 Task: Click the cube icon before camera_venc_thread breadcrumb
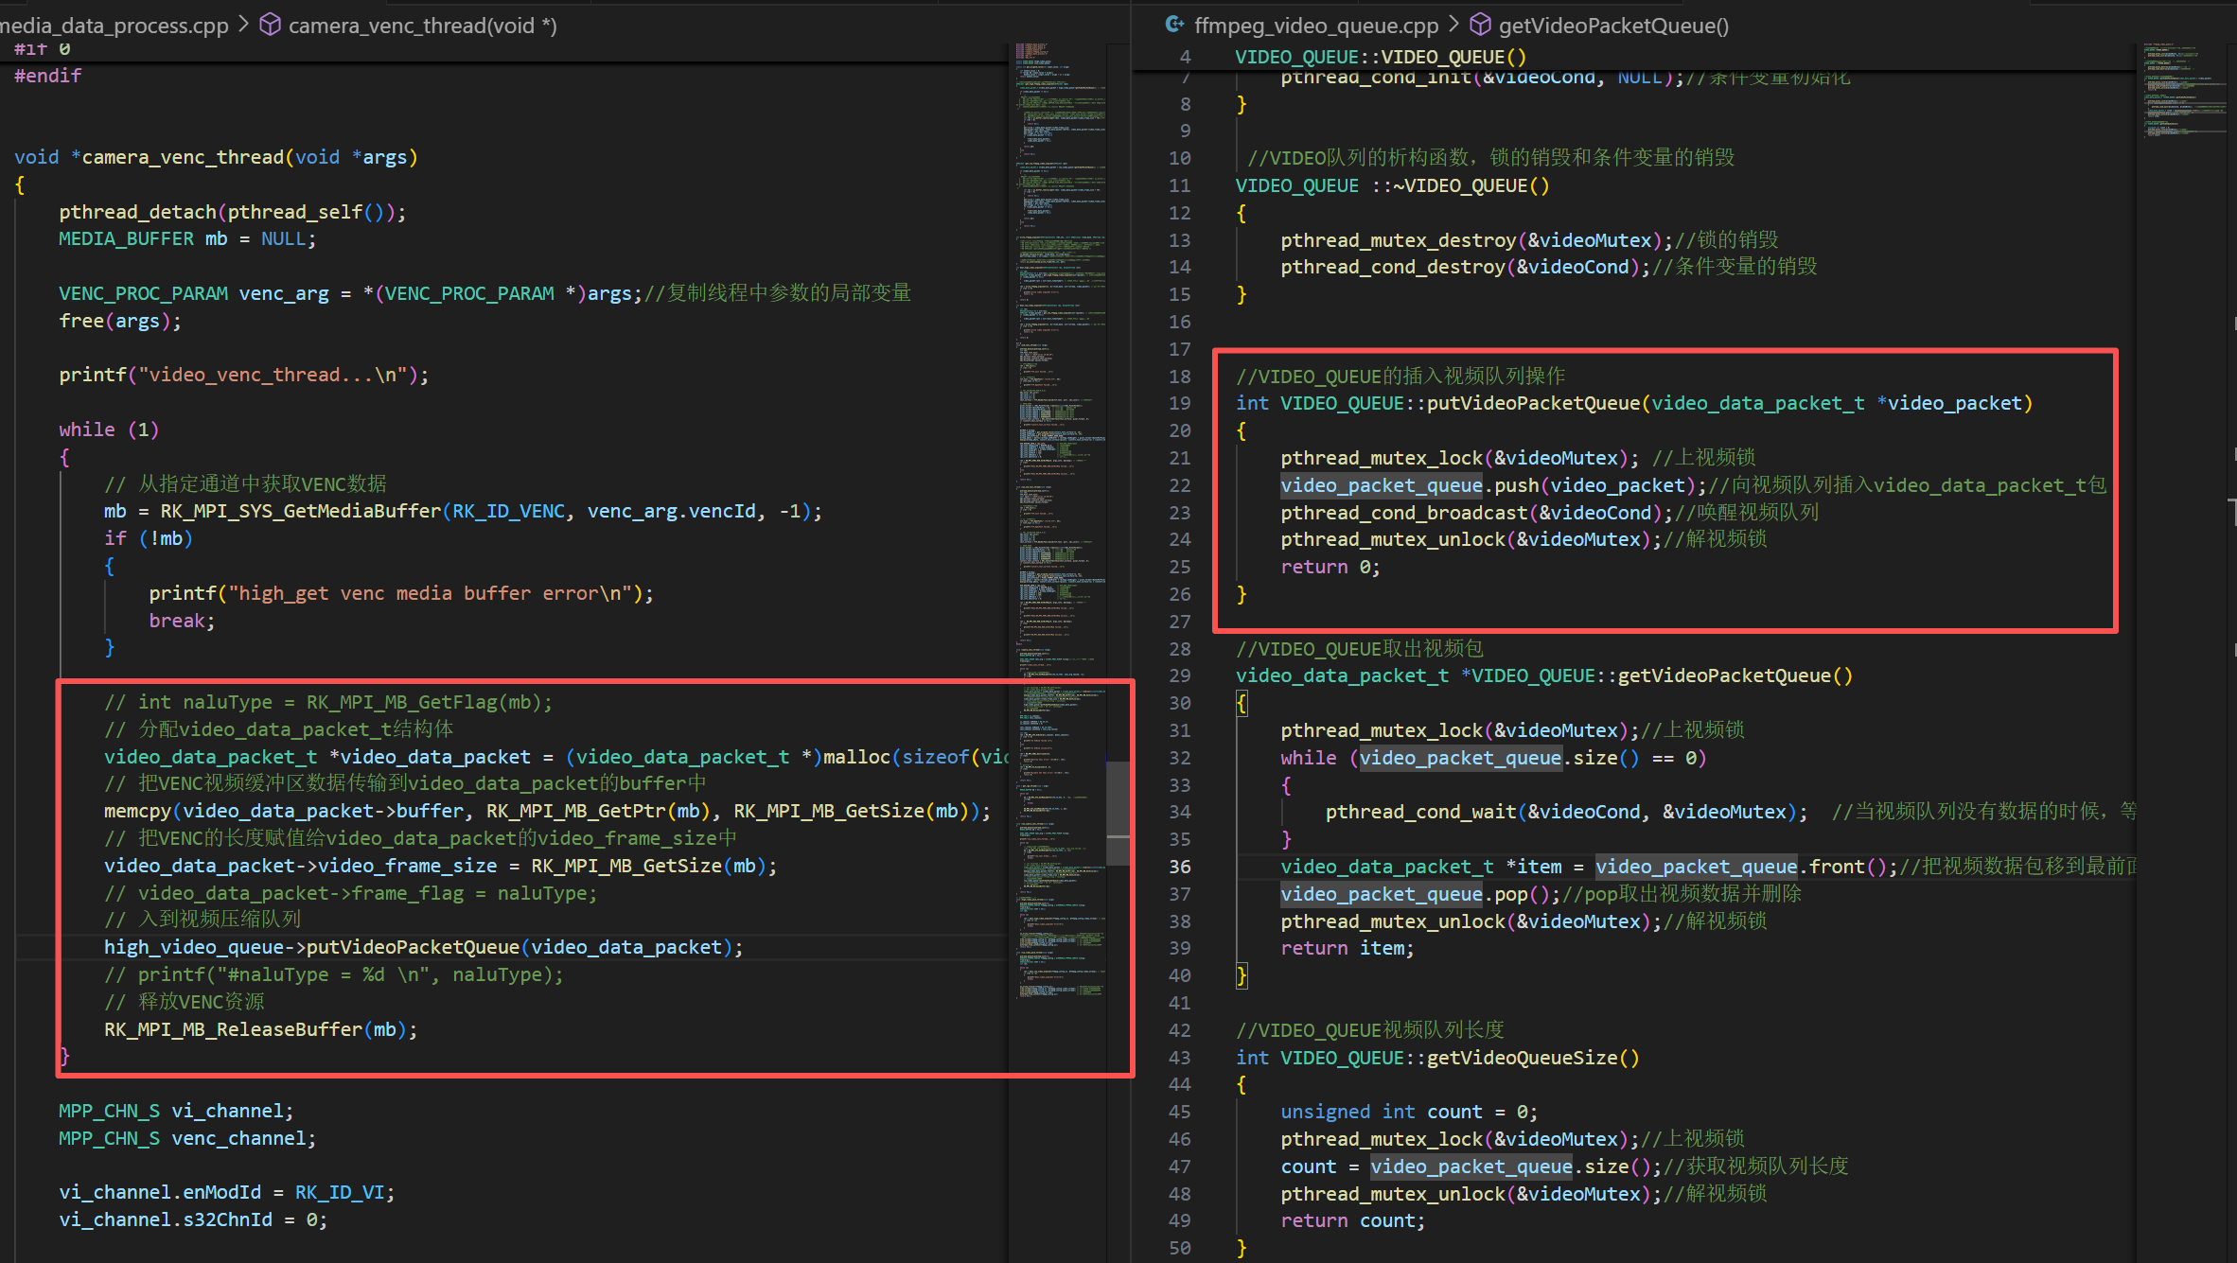[270, 25]
